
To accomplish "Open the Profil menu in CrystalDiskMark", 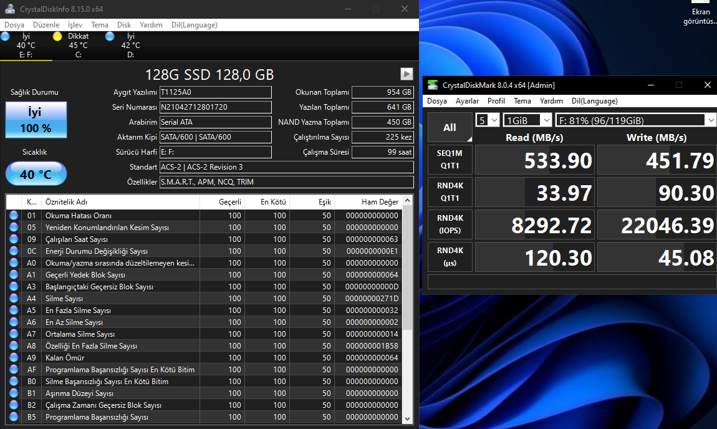I will [x=496, y=101].
